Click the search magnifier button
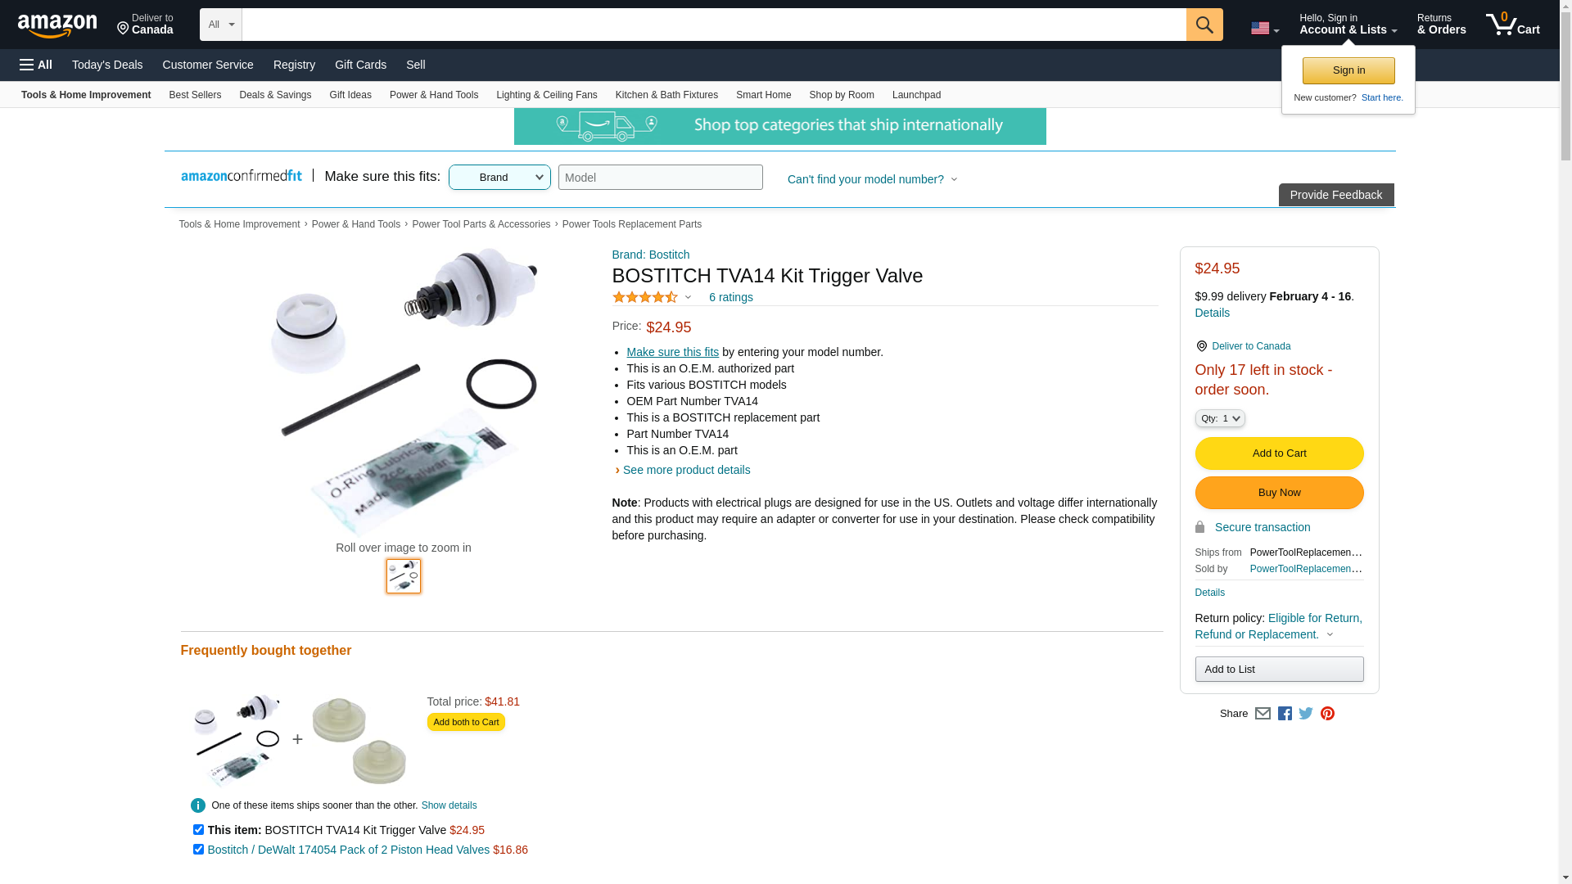The width and height of the screenshot is (1572, 884). 1204,25
